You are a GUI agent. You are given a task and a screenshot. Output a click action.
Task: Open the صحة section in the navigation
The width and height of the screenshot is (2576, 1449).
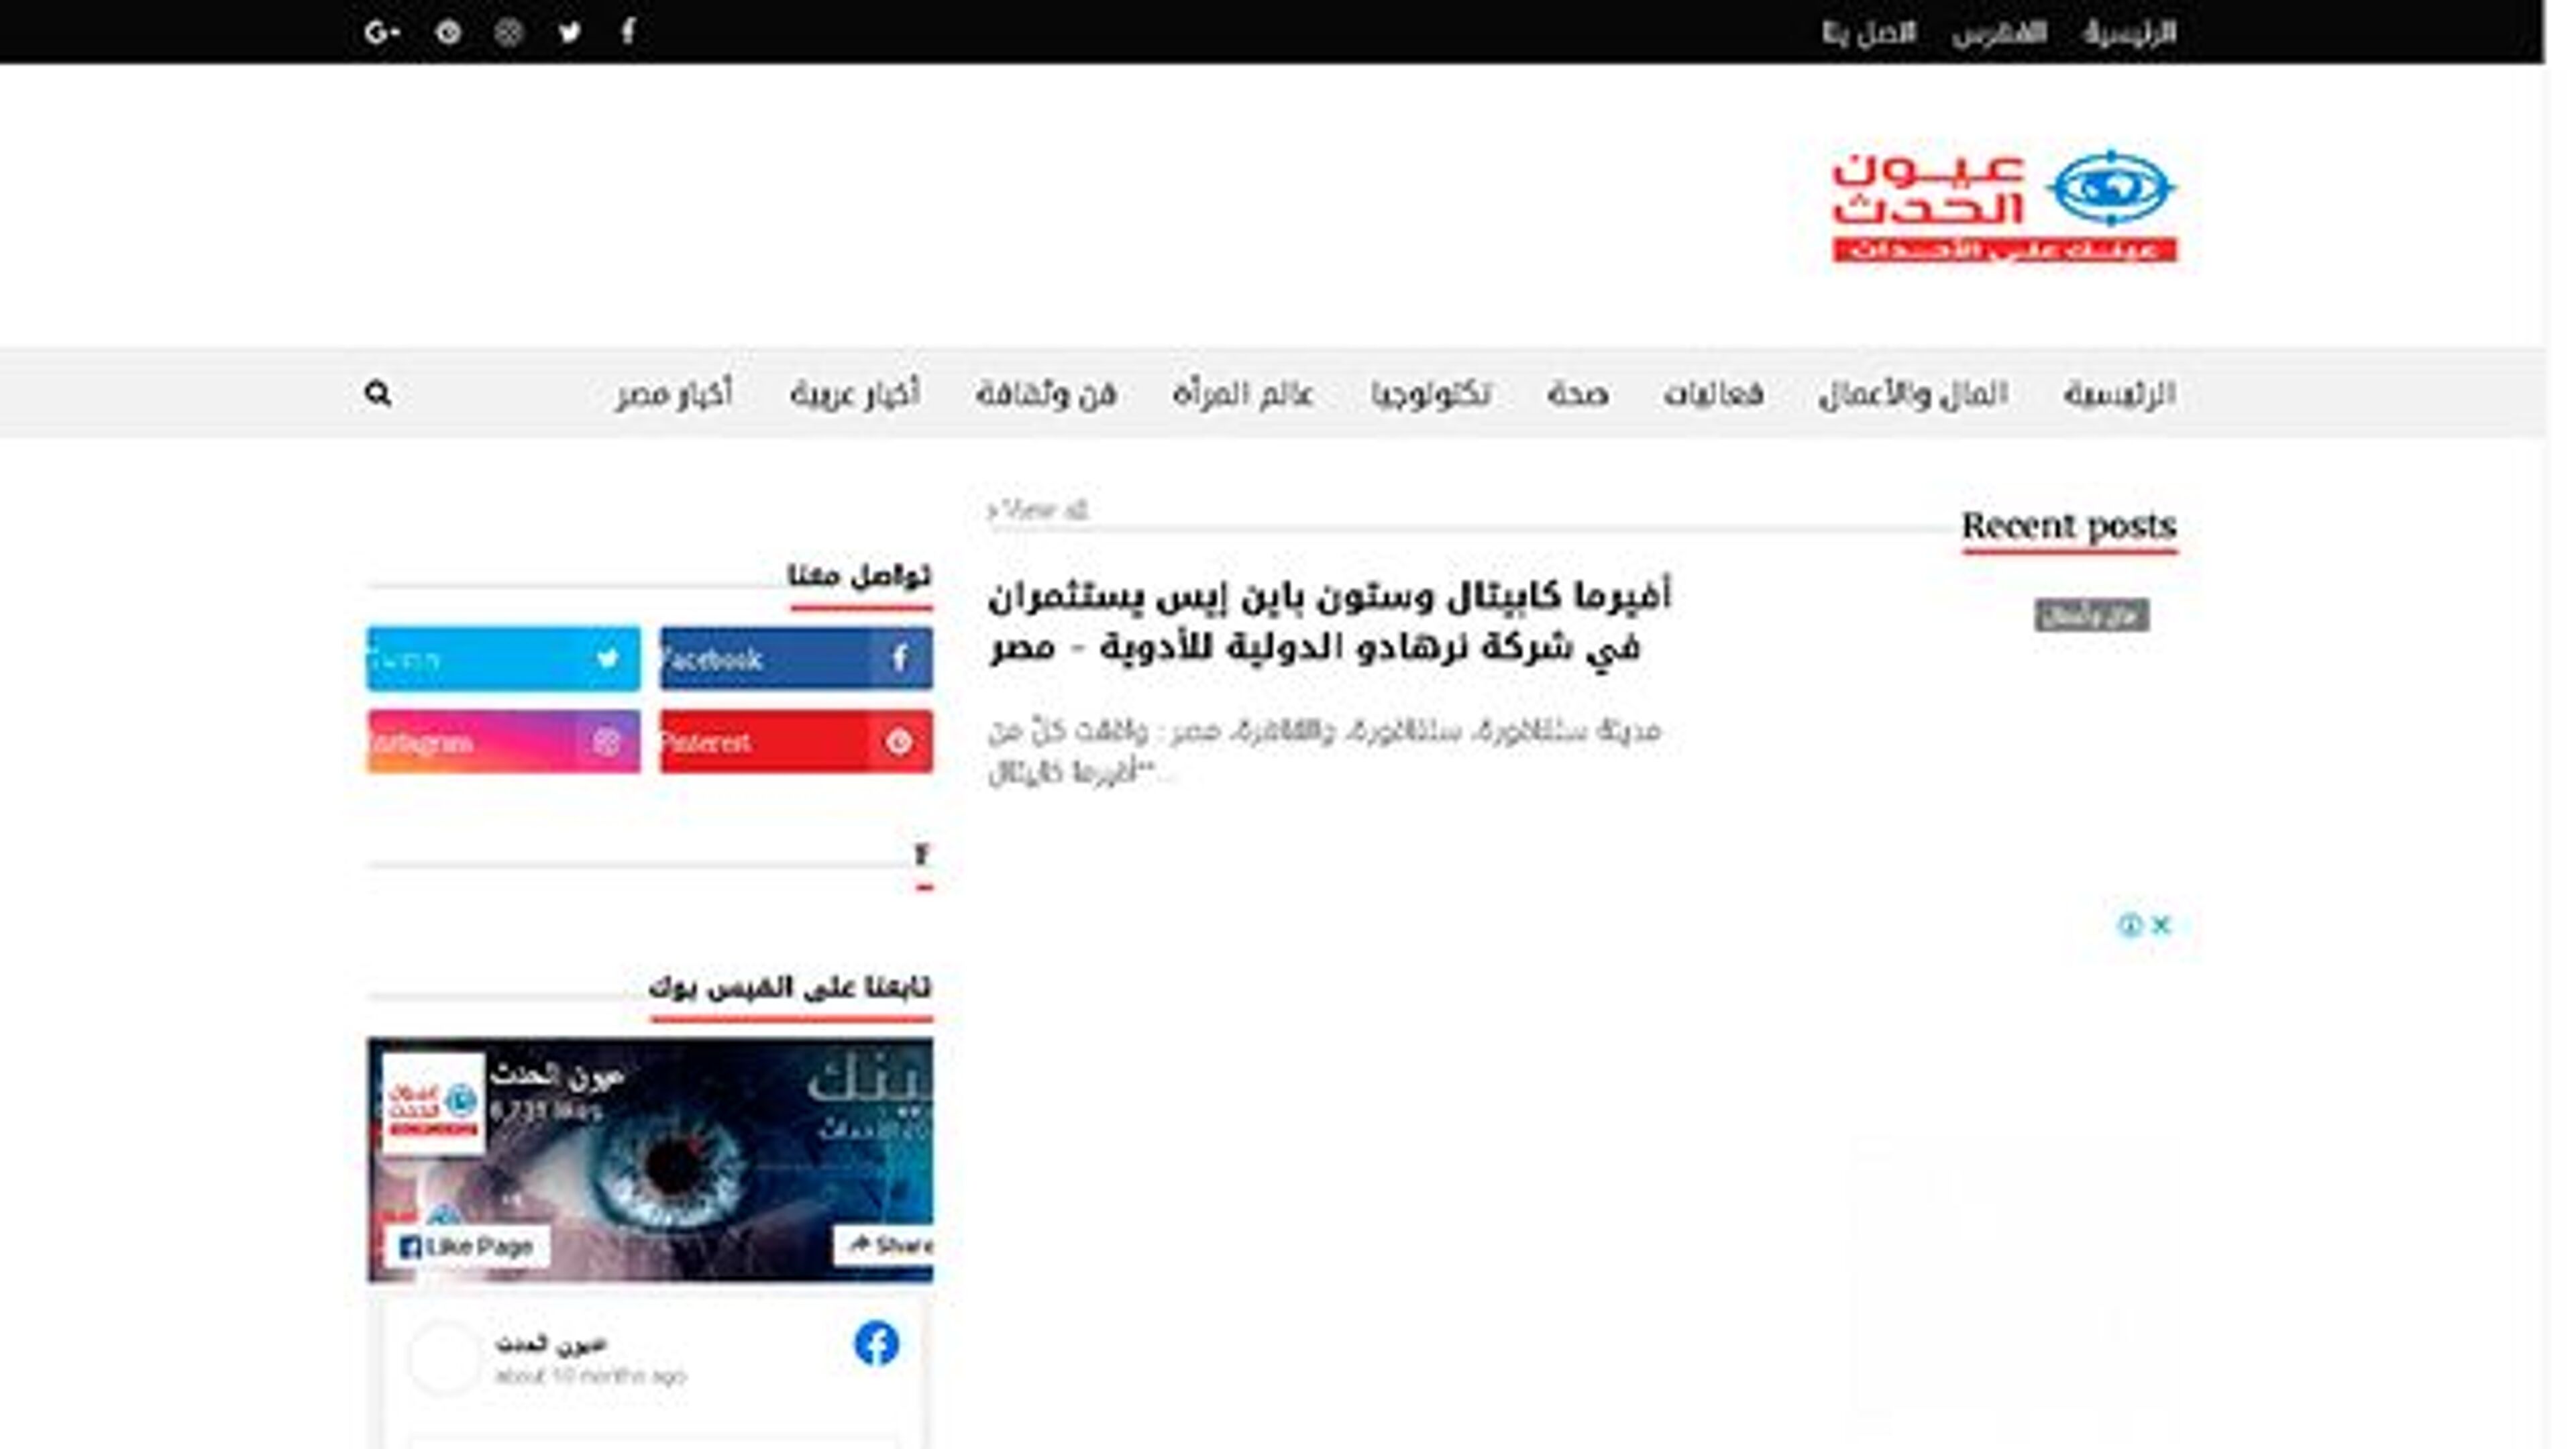(x=1581, y=394)
